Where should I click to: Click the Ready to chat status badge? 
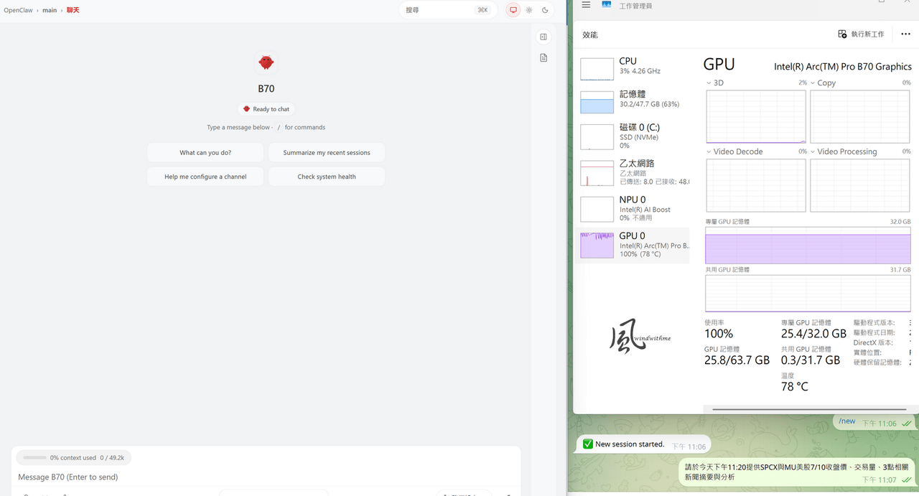click(x=266, y=109)
